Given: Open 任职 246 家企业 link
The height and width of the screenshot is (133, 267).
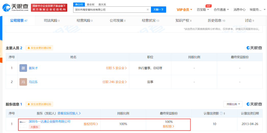Looking at the screenshot, I should (115, 82).
